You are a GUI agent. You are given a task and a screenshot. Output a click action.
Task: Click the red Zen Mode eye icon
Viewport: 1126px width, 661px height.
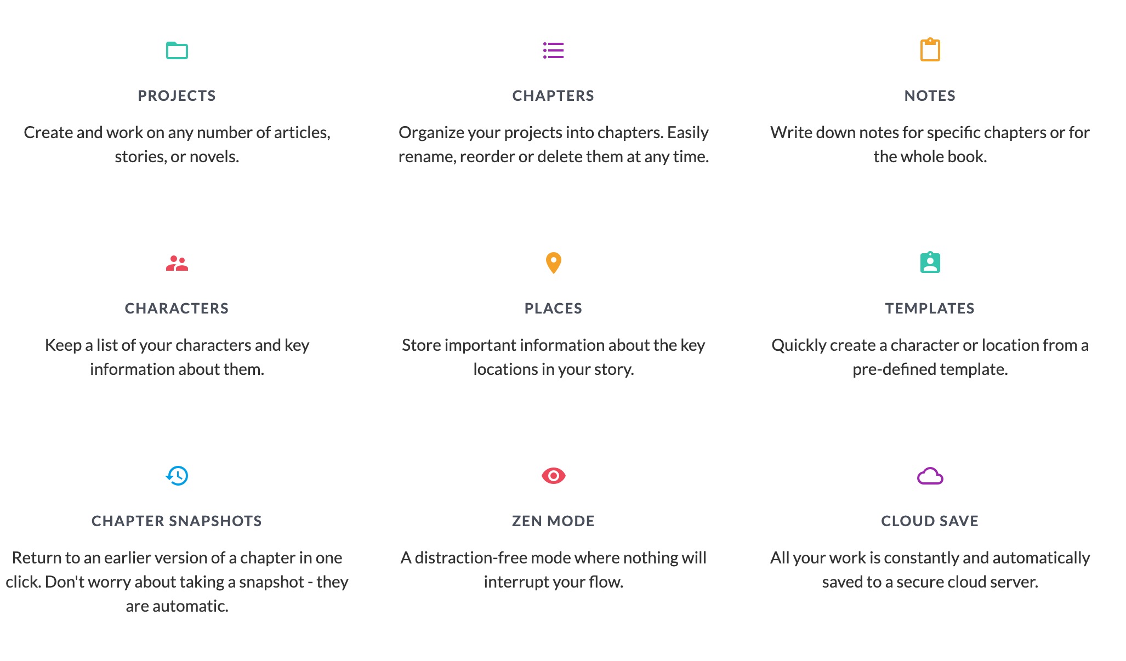pos(553,476)
